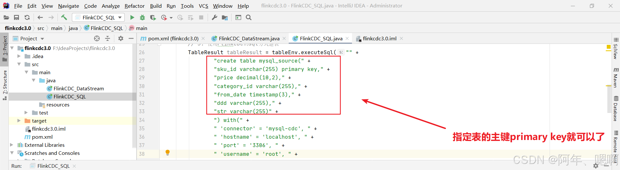Close the pom.xml editor tab
Screen dimensions: 620x170
(x=203, y=38)
